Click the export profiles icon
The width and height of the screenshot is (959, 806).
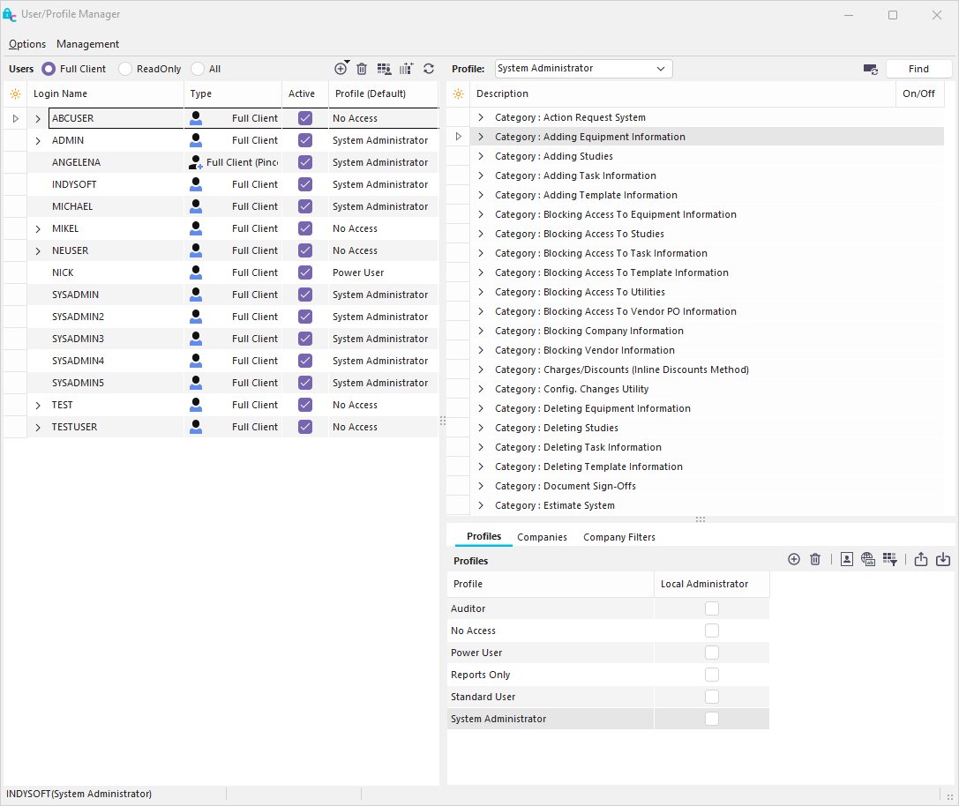click(x=920, y=559)
